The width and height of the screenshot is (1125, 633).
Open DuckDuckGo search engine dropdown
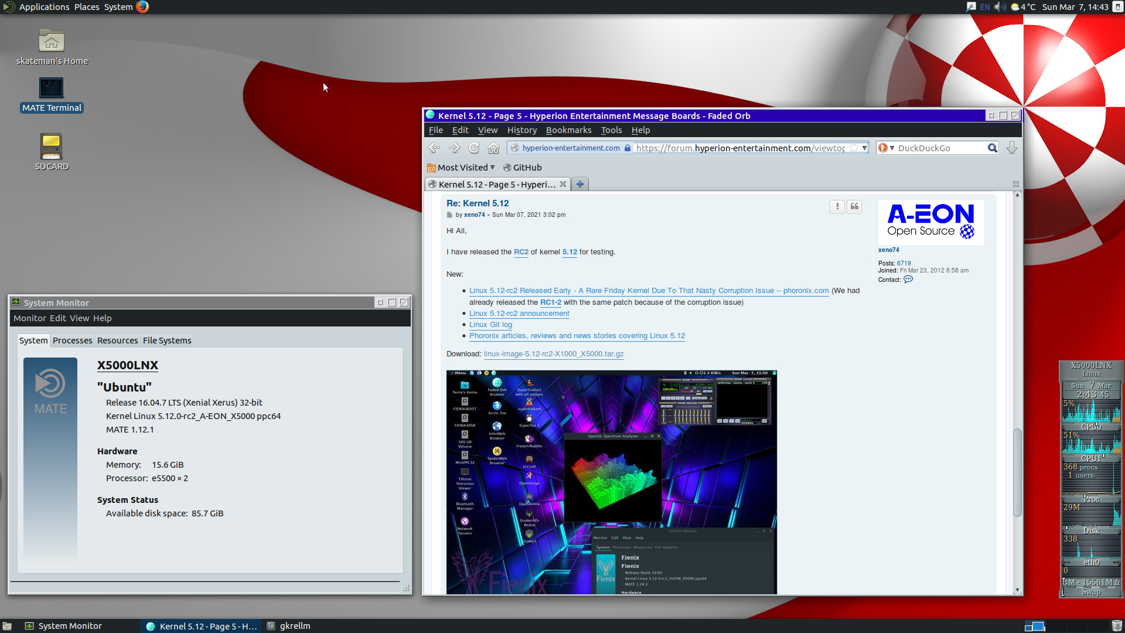(x=886, y=148)
